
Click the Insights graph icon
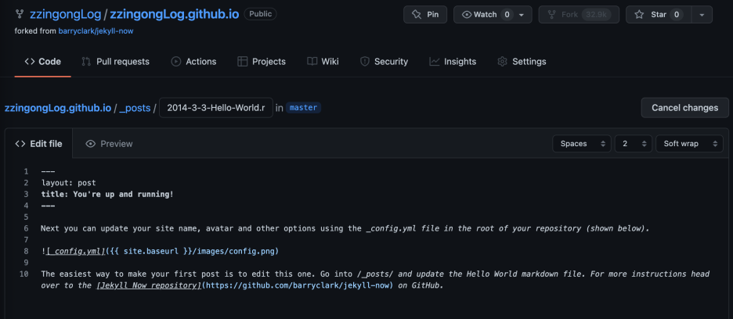(x=435, y=62)
